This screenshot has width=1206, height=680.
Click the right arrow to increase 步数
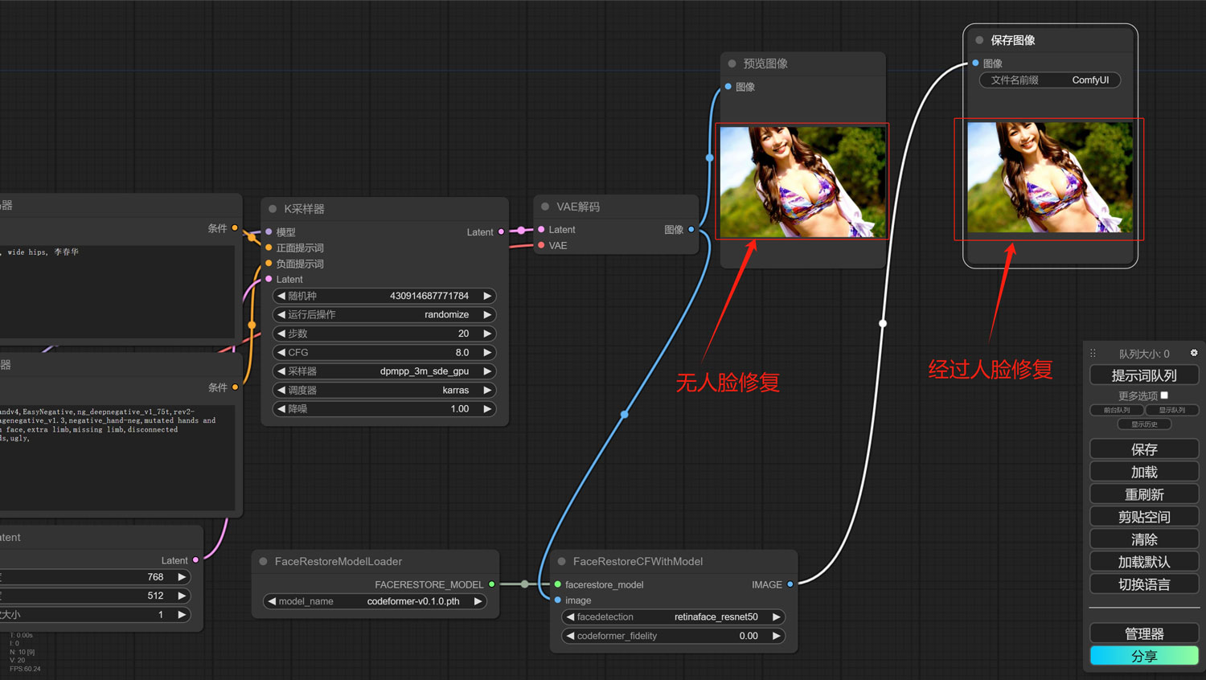[x=487, y=334]
